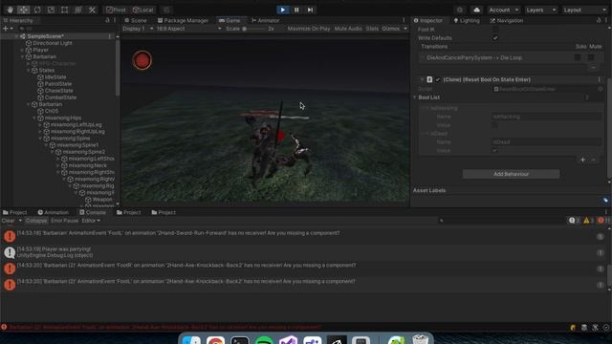Viewport: 612px width, 344px height.
Task: Toggle Pivot handle position
Action: click(116, 10)
